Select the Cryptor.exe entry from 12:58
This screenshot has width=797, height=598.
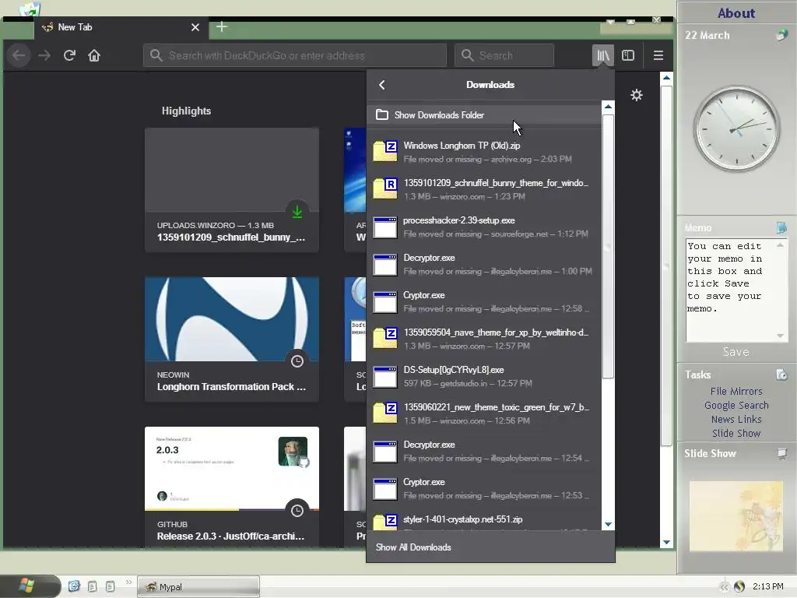484,301
